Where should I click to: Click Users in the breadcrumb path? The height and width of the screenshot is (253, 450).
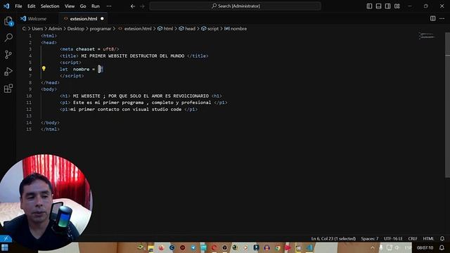[x=37, y=29]
